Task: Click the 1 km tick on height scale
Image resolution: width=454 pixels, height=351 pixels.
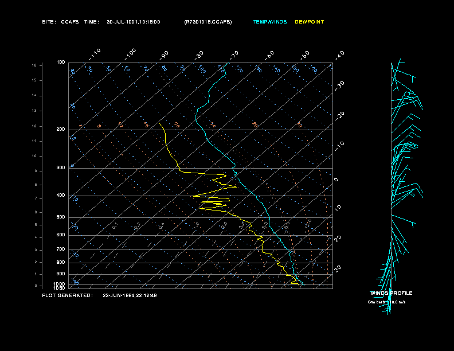Action: pos(36,274)
